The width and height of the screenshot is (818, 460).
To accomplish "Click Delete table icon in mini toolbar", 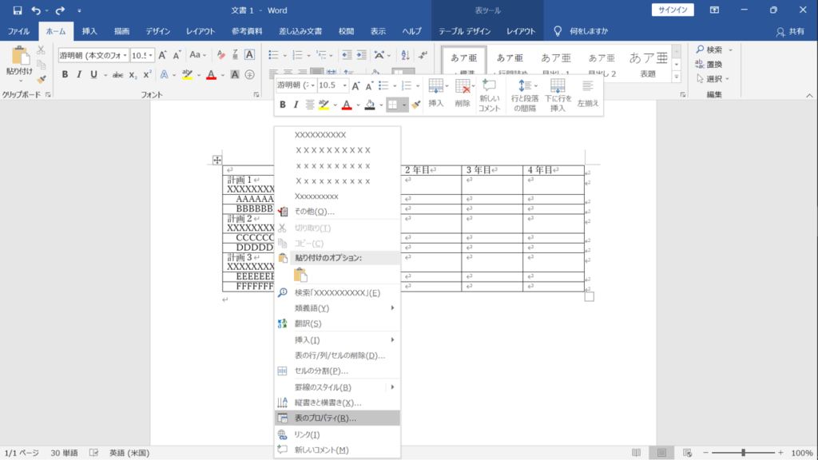I will [x=463, y=93].
